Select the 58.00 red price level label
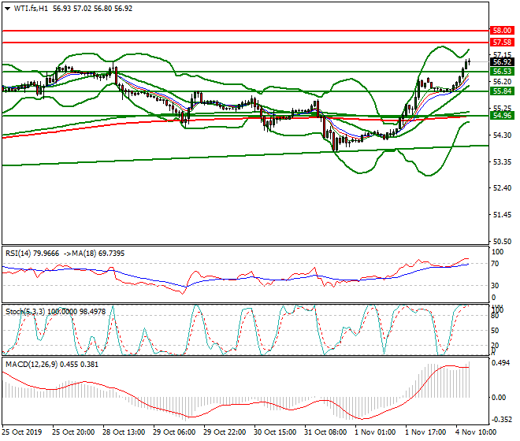Screen dimensions: 520x441 (x=502, y=31)
